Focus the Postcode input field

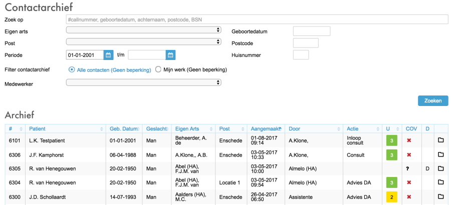pyautogui.click(x=306, y=43)
